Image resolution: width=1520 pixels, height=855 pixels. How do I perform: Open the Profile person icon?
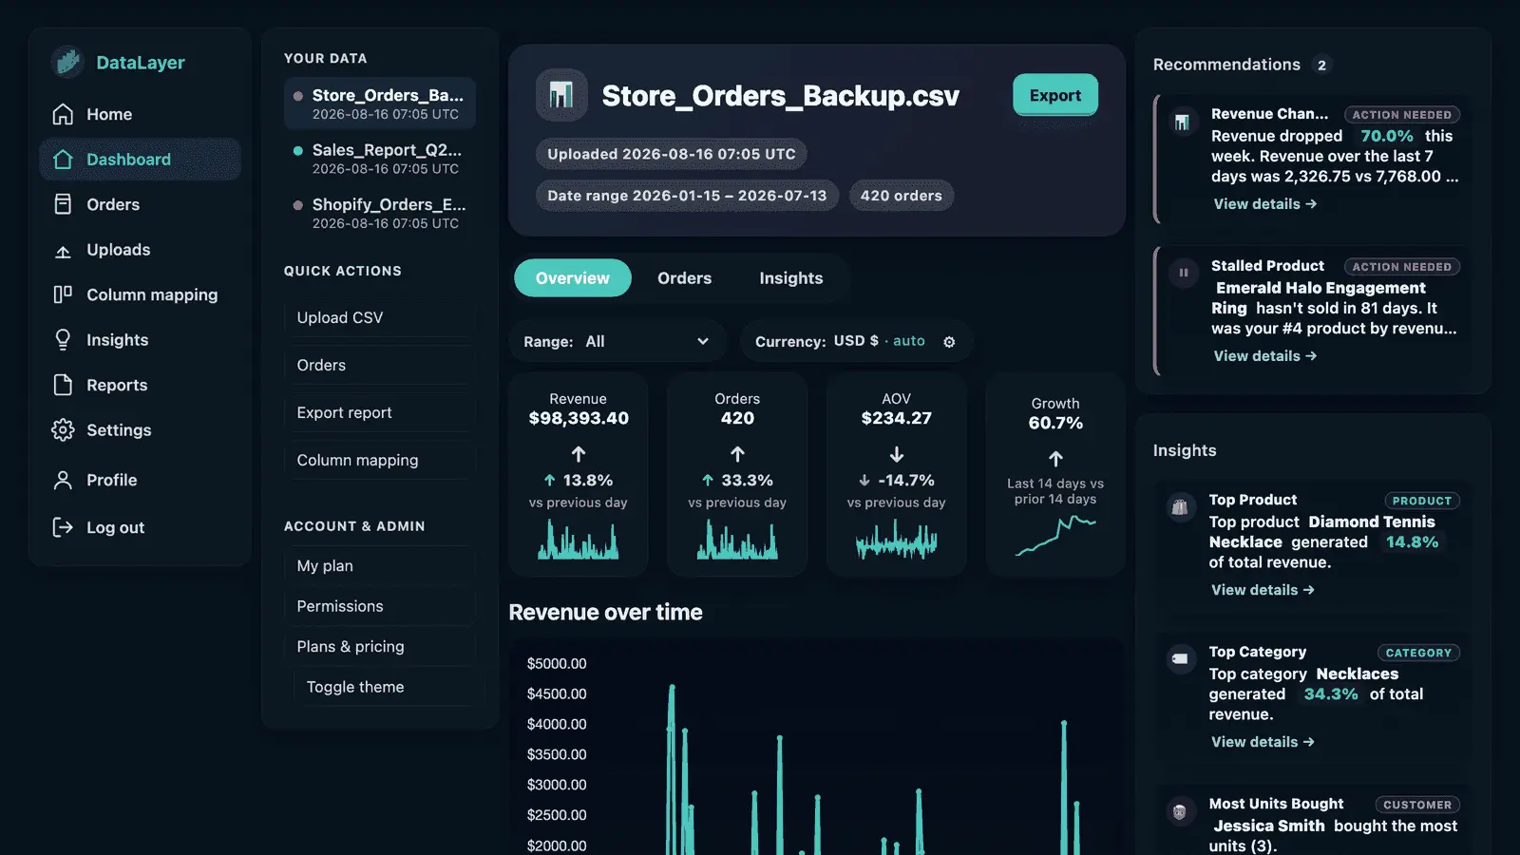63,480
